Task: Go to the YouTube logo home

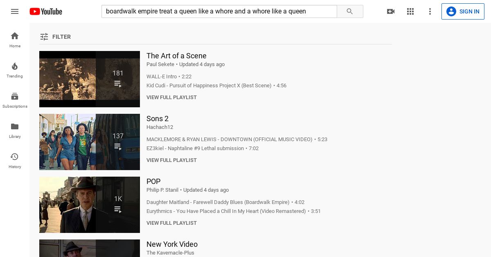Action: click(x=46, y=11)
